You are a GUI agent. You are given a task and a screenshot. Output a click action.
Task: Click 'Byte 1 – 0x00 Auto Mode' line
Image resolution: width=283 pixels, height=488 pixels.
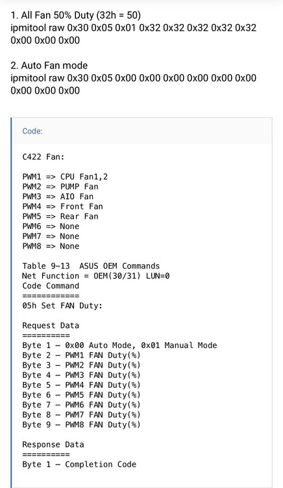[x=119, y=346]
